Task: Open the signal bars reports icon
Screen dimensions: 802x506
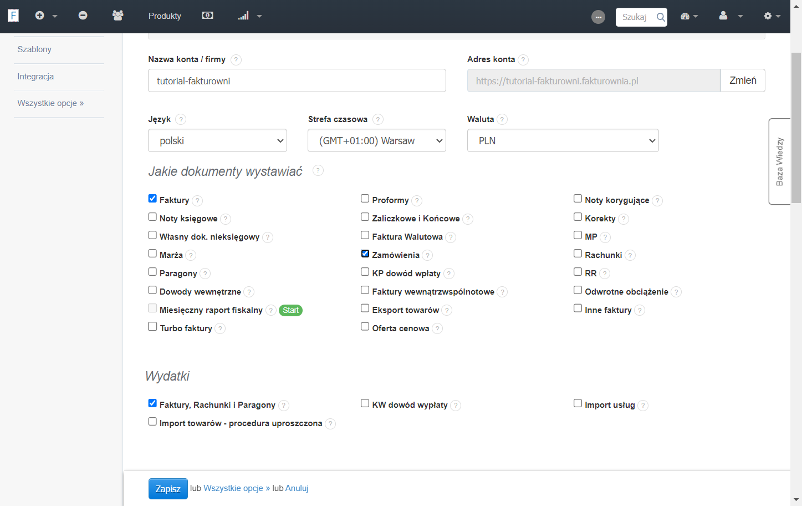Action: 243,16
